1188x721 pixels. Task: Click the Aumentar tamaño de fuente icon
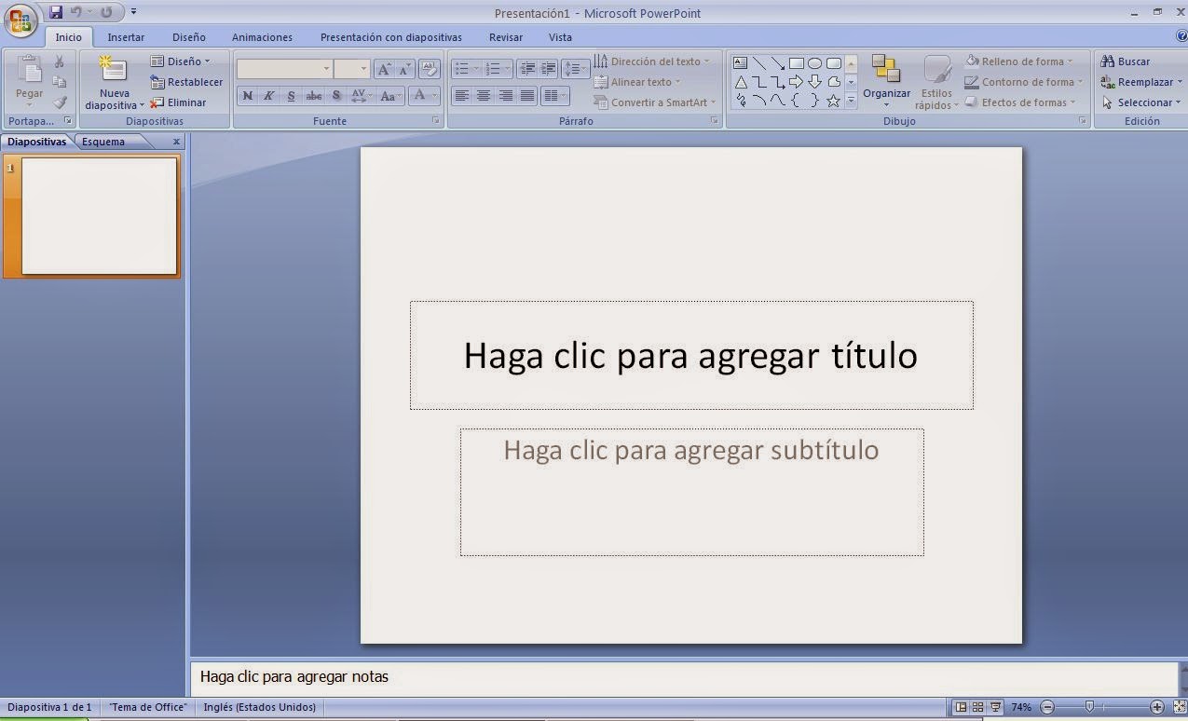(384, 68)
